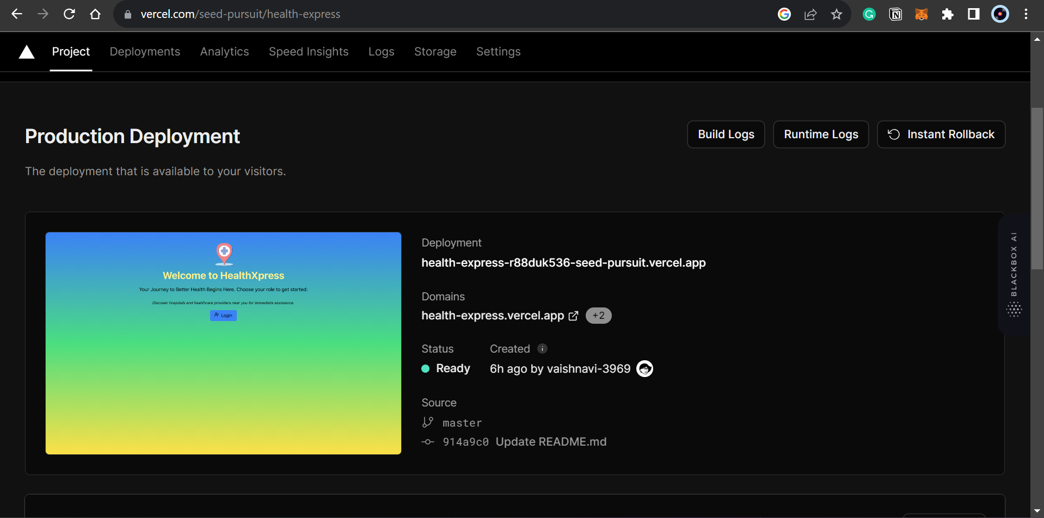Click the external link icon beside the domain

click(x=573, y=316)
